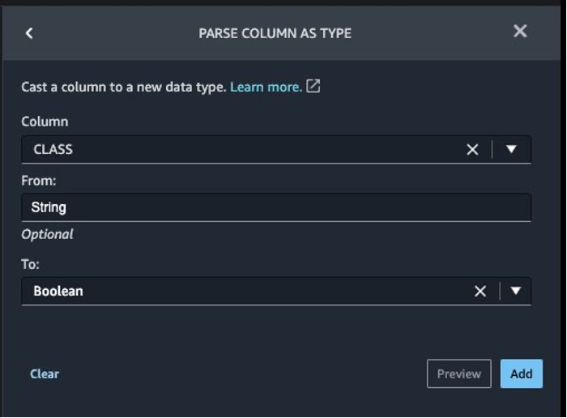The image size is (567, 418).
Task: Follow the Learn more link
Action: pos(266,87)
